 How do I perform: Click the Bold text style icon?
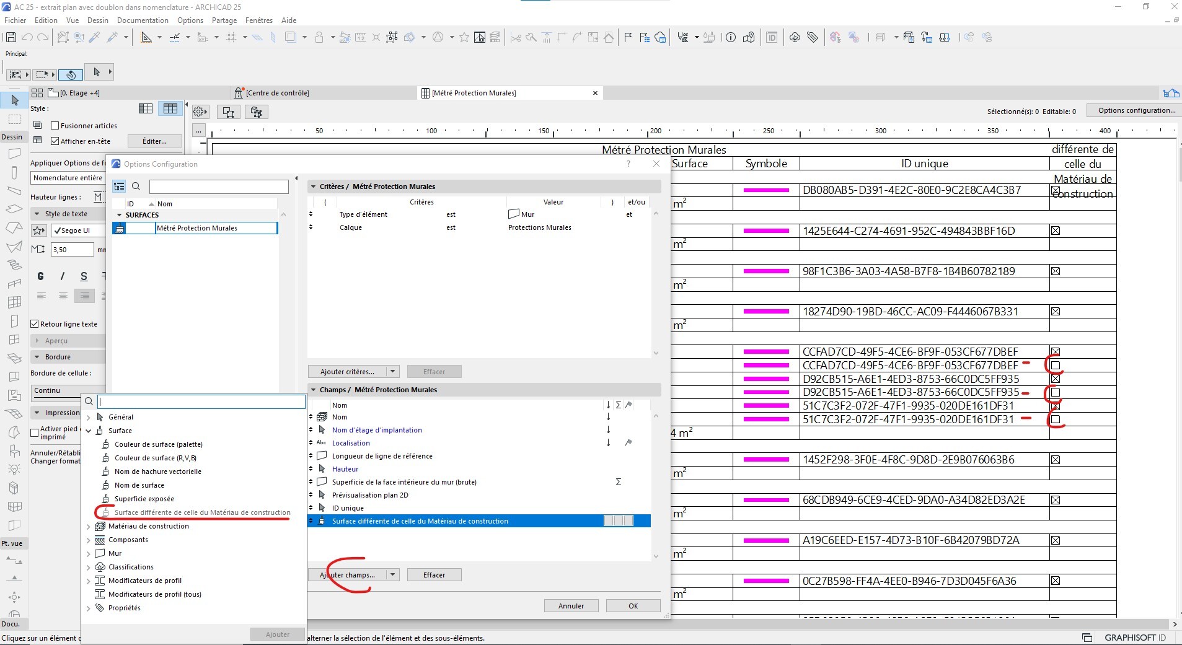pos(41,276)
